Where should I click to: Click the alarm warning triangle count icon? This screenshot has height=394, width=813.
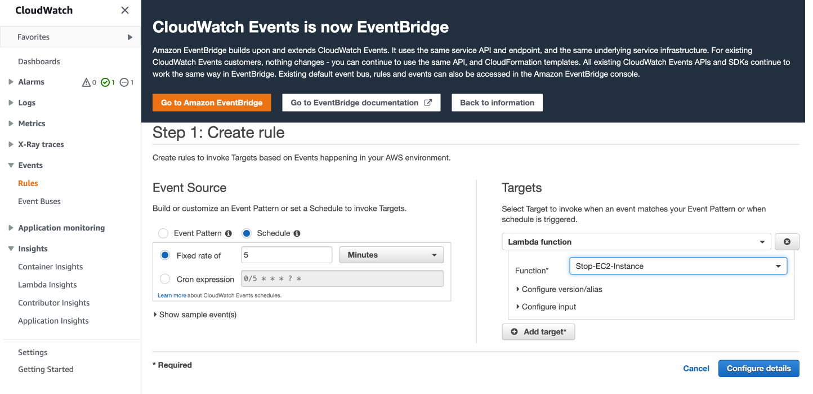tap(86, 82)
